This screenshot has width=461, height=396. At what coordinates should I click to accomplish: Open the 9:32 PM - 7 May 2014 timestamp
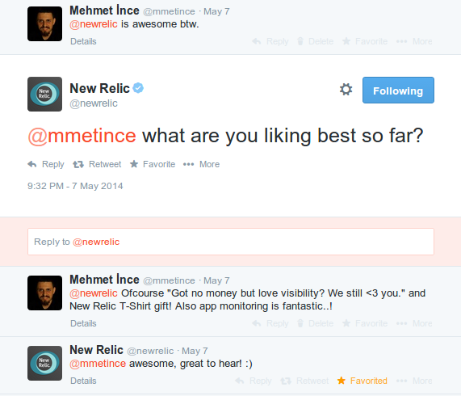click(75, 186)
